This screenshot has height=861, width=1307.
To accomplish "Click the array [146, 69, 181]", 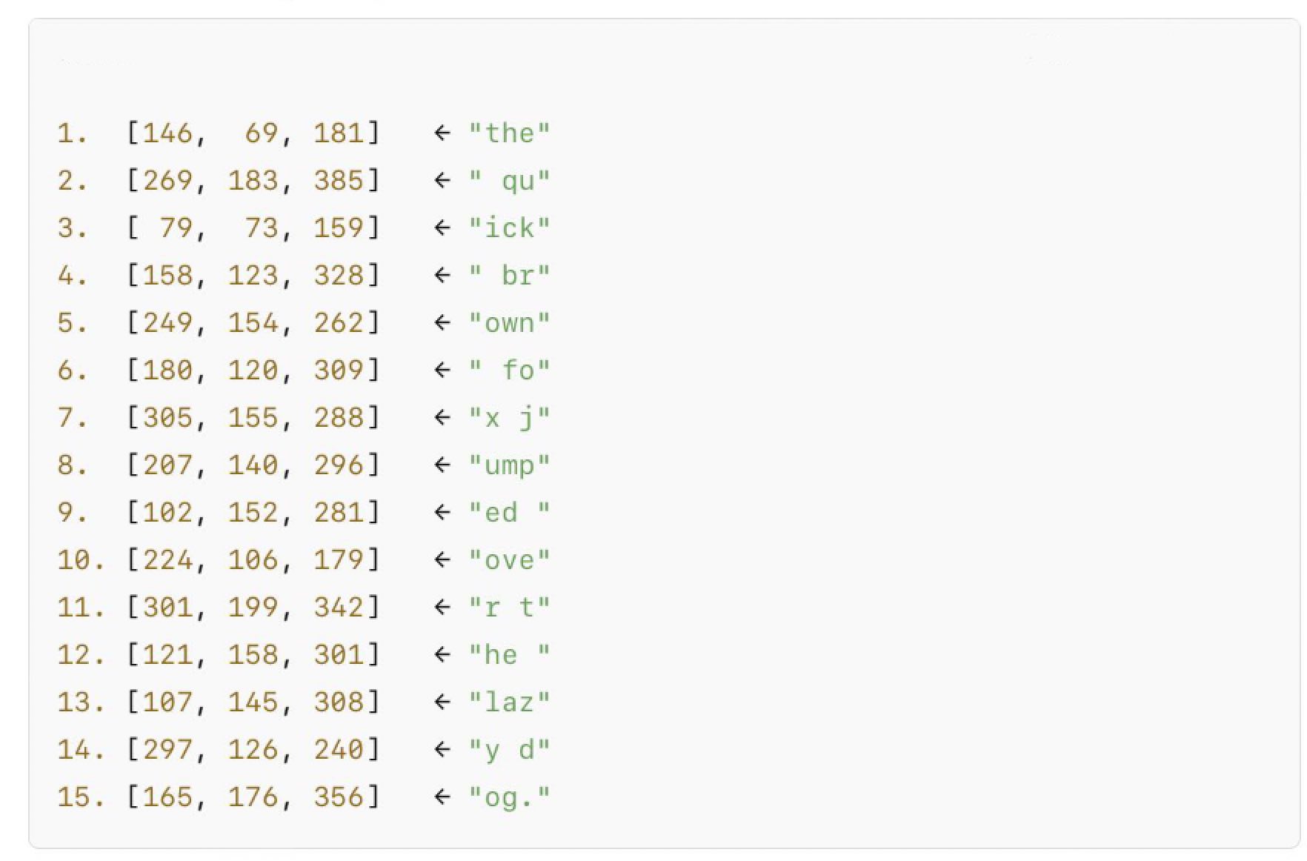I will [253, 133].
